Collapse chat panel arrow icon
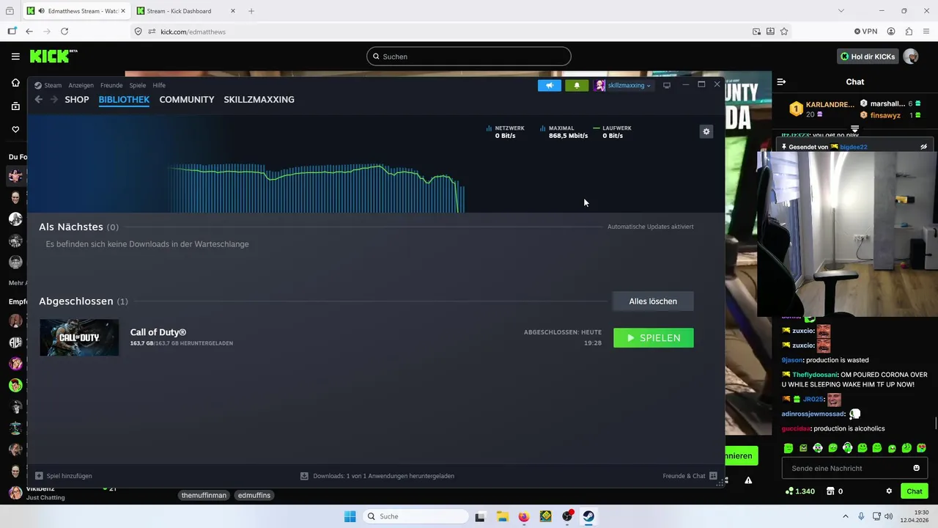The height and width of the screenshot is (528, 938). click(x=781, y=82)
